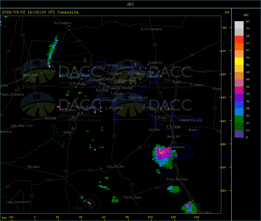The width and height of the screenshot is (261, 221).
Task: Pick the 5 dBZ dark violet swatch
Action: coord(239,134)
